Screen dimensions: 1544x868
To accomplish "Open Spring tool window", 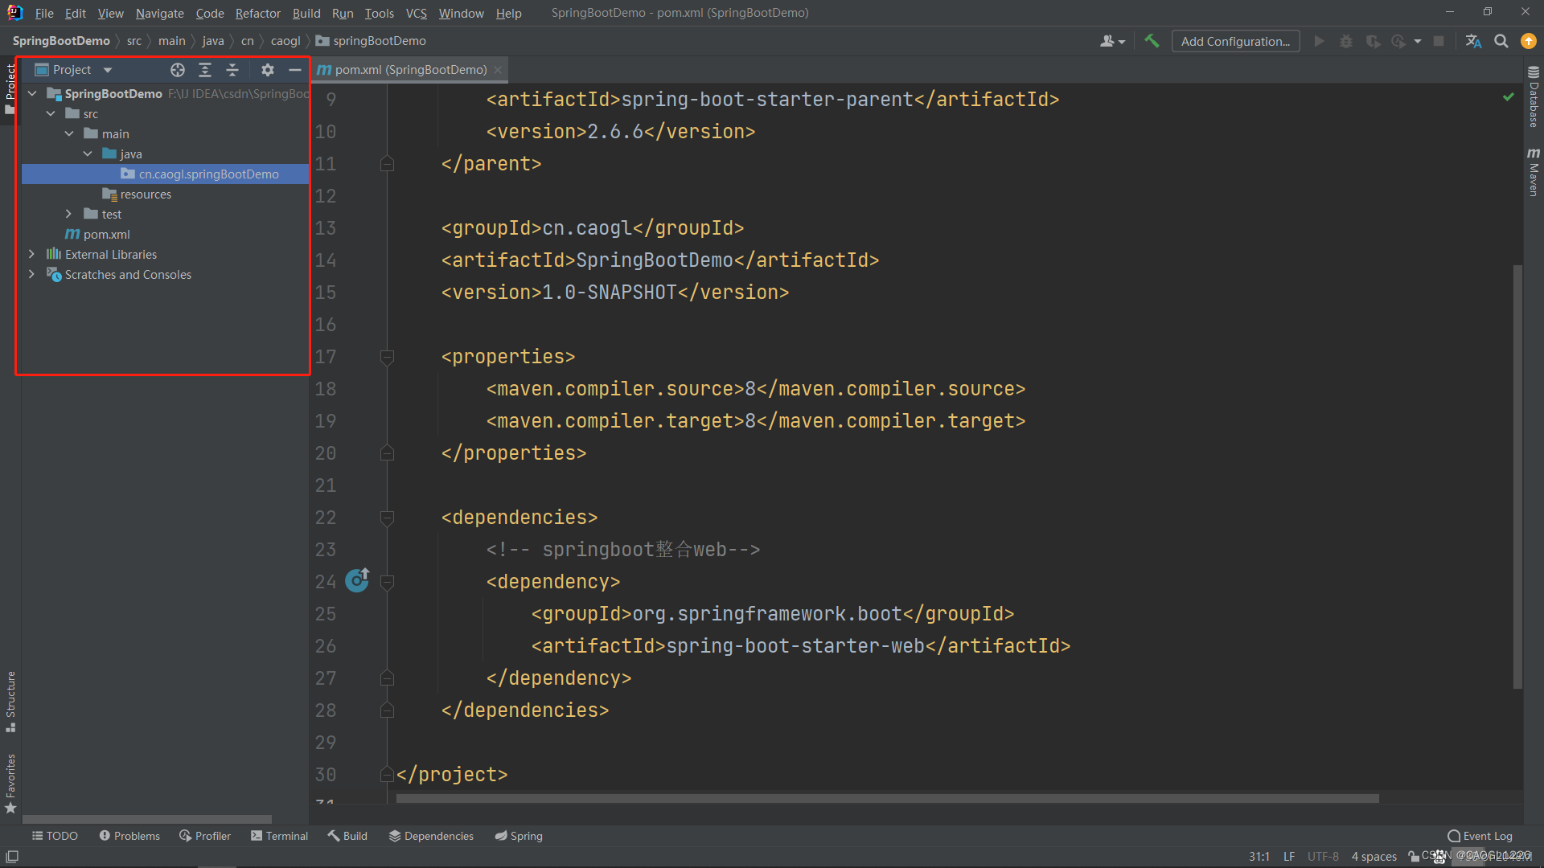I will point(519,836).
